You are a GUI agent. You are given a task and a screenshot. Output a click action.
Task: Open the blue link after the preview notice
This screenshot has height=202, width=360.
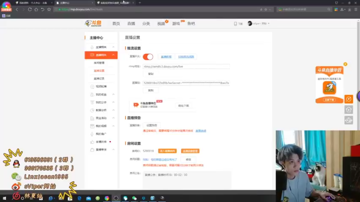tap(201, 131)
